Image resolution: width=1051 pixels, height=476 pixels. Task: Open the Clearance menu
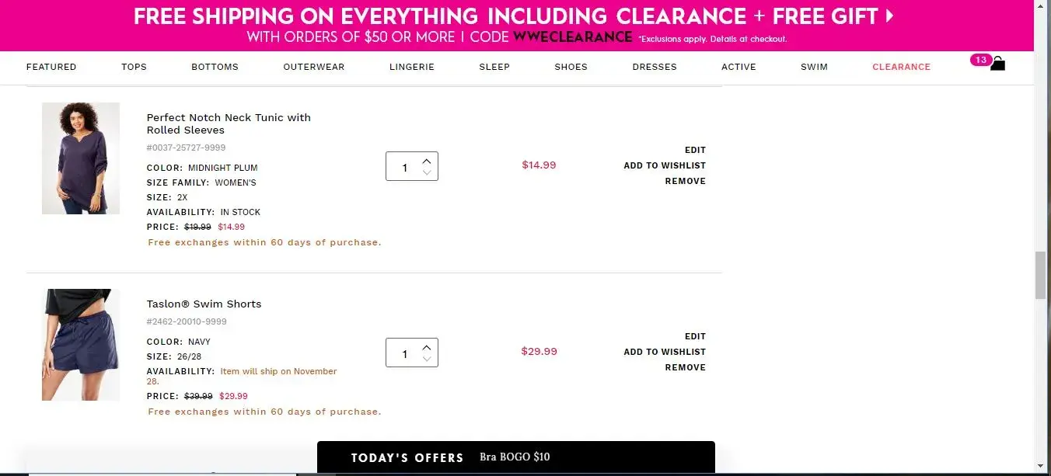pyautogui.click(x=901, y=67)
